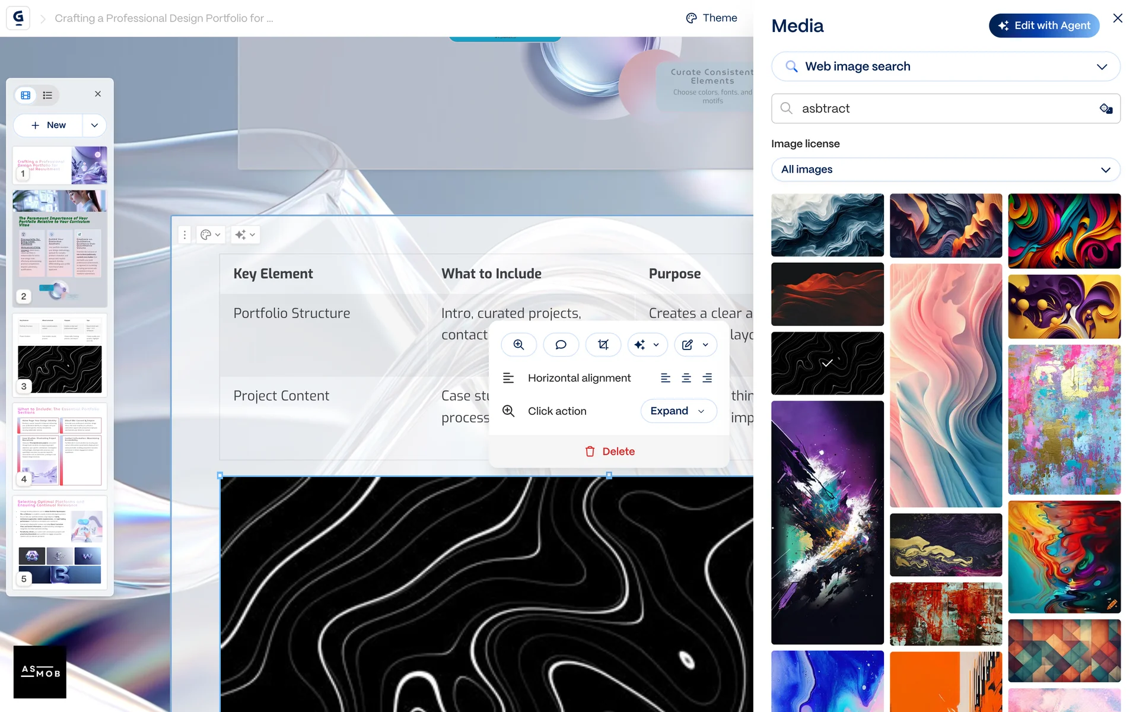Viewport: 1139px width, 712px height.
Task: Expand the Web image search dropdown
Action: (x=945, y=66)
